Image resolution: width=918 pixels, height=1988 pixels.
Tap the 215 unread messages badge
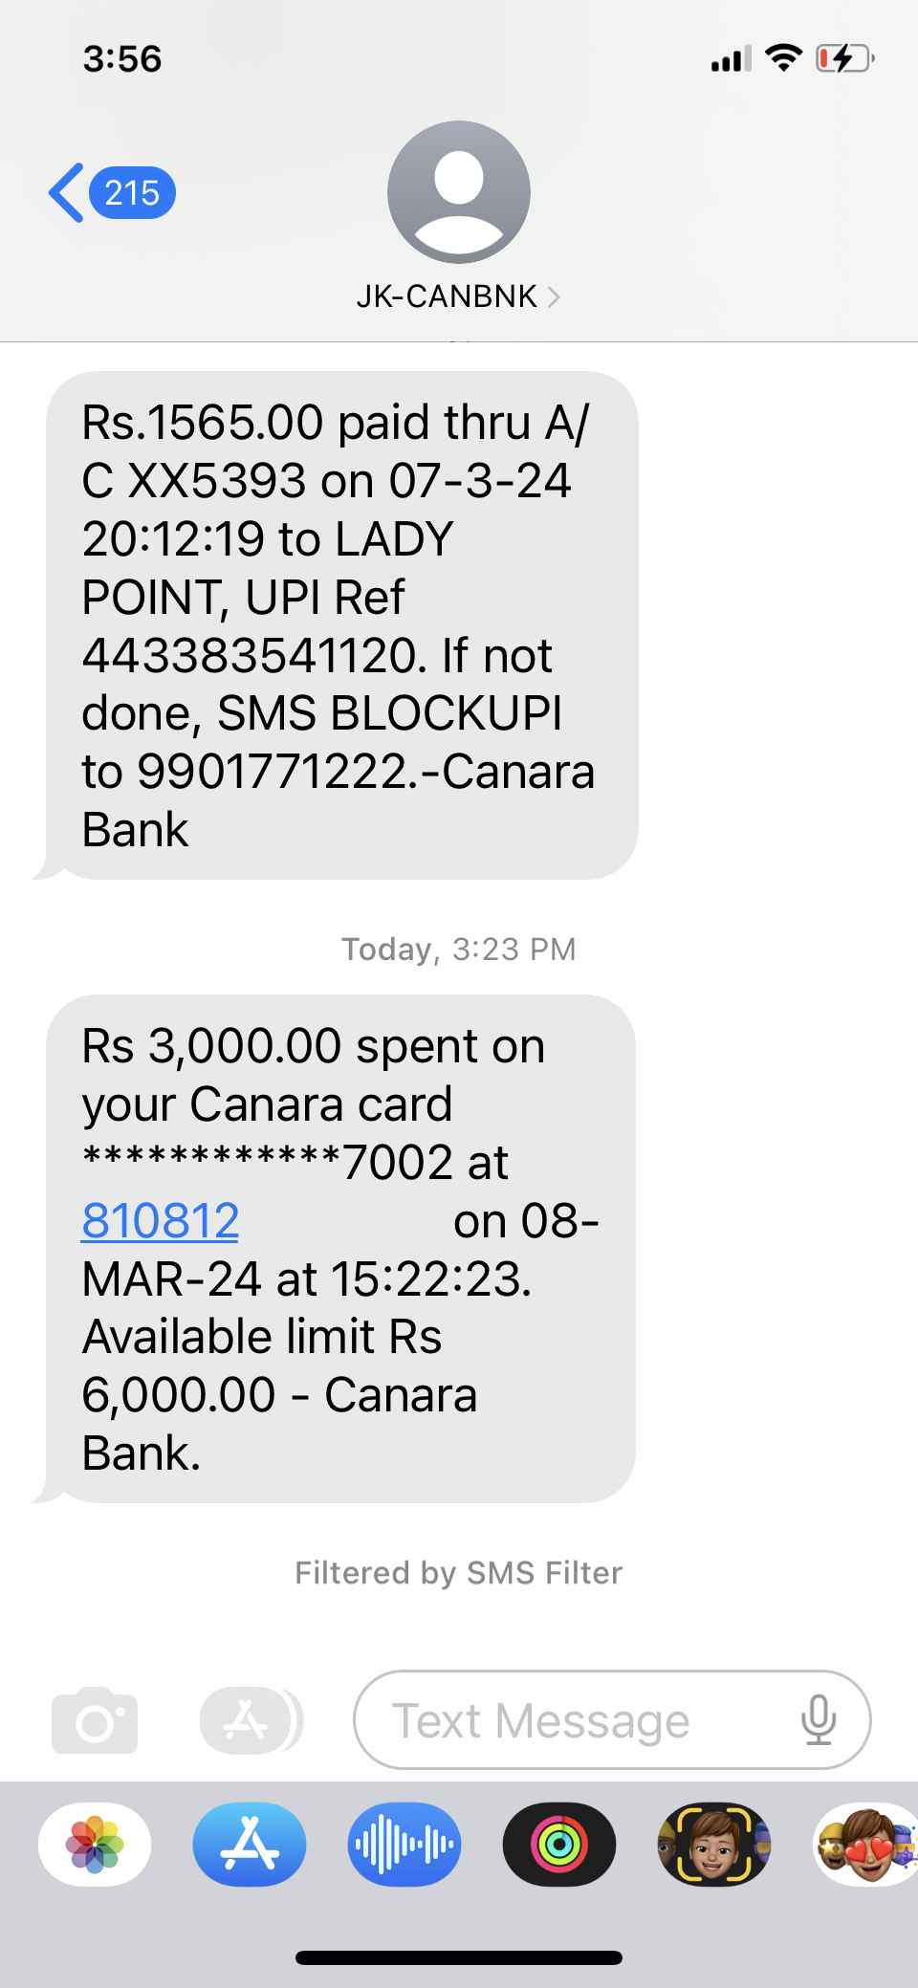[132, 193]
